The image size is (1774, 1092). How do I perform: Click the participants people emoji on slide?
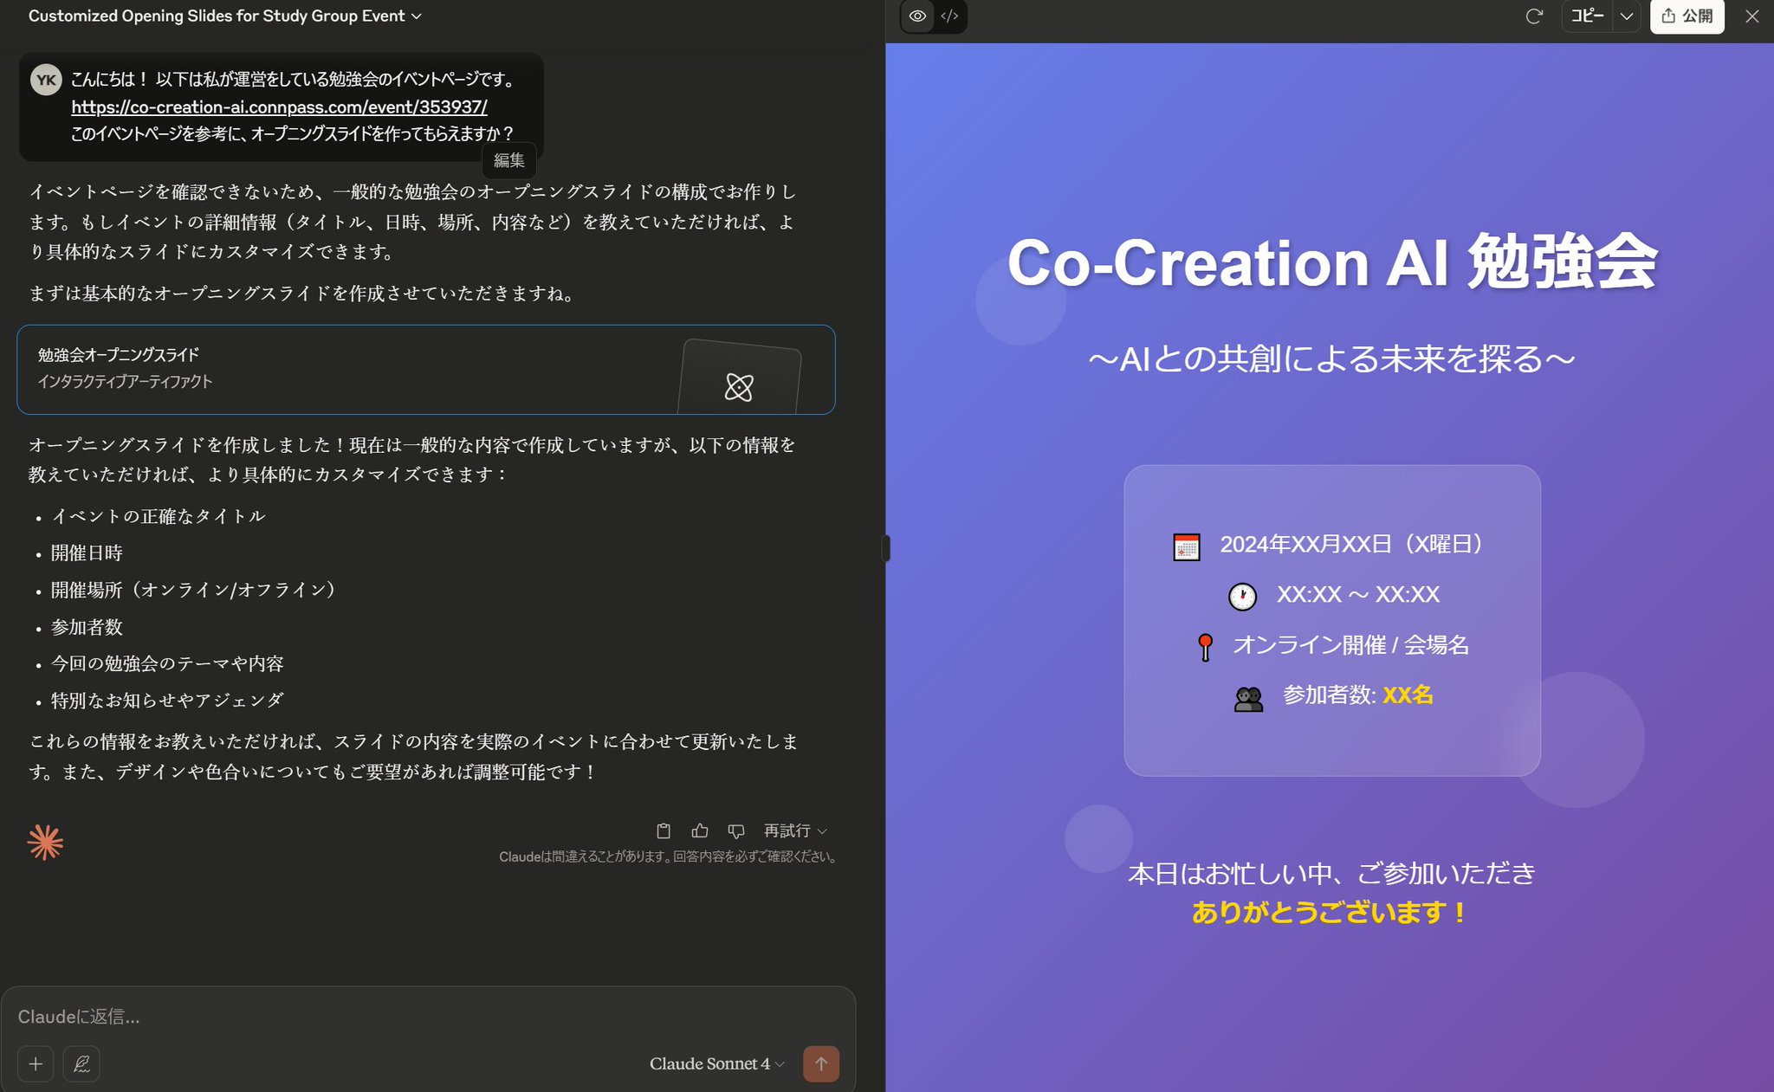click(x=1248, y=698)
